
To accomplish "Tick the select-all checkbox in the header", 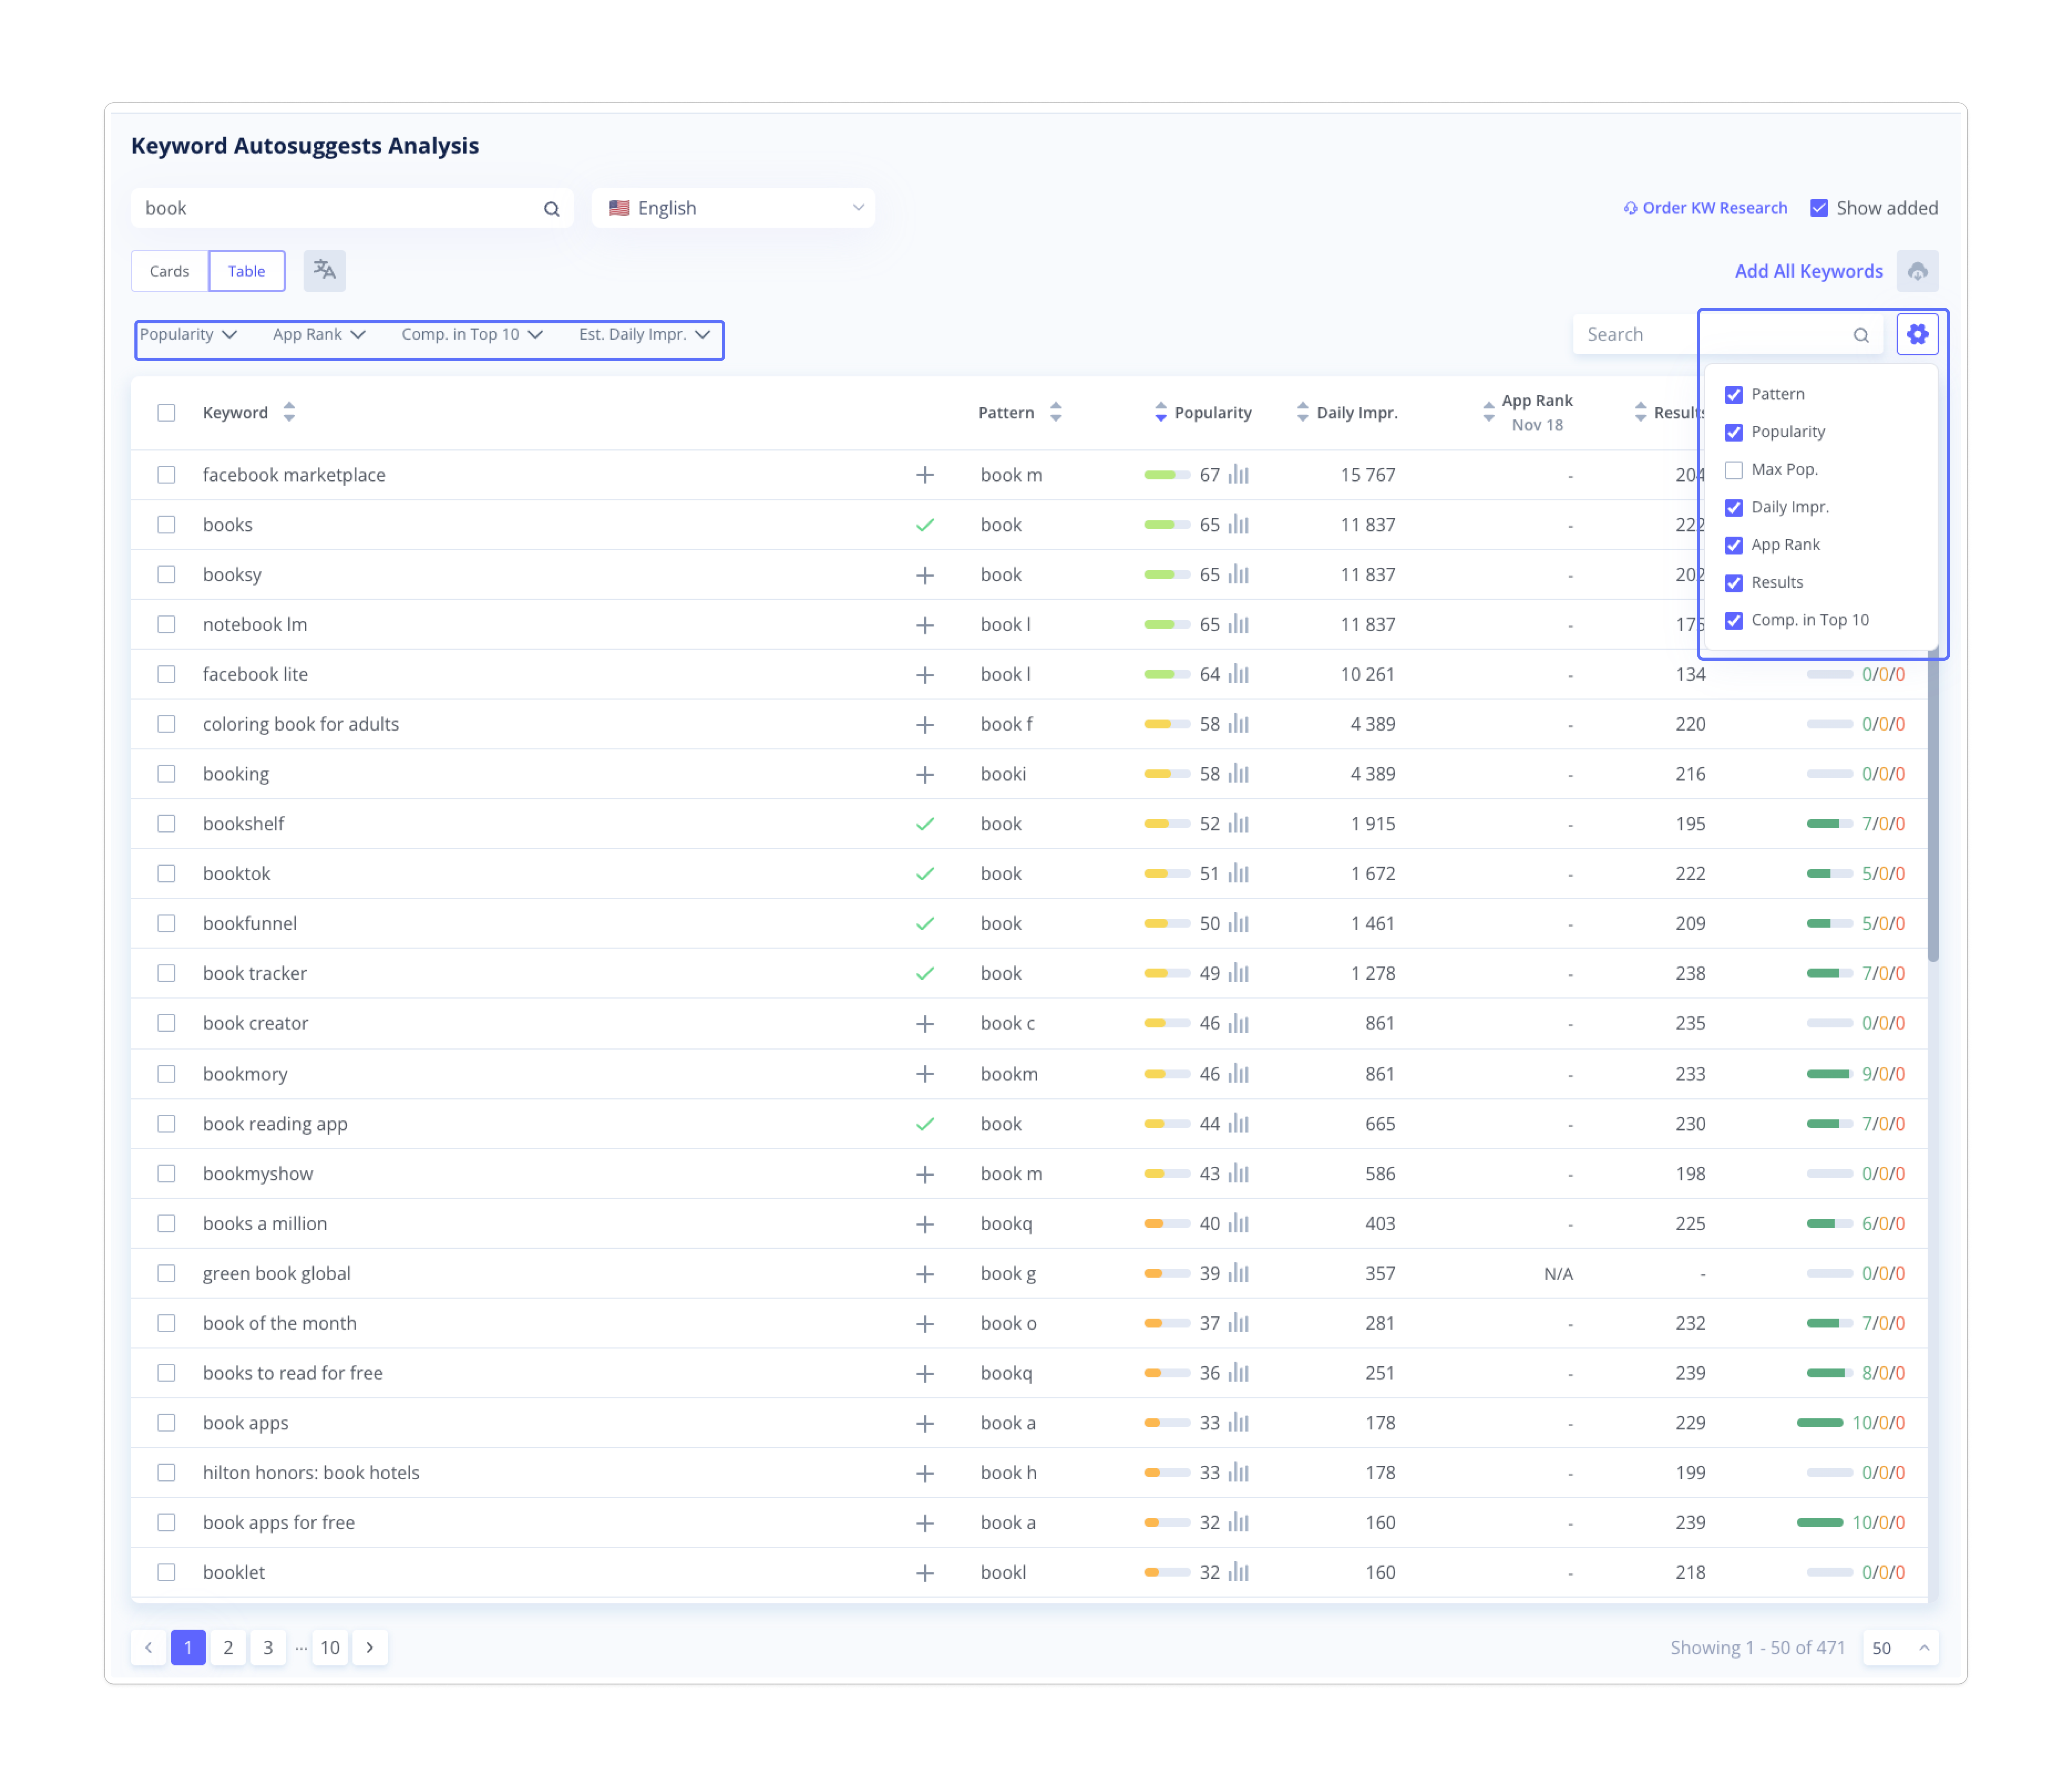I will [x=166, y=413].
